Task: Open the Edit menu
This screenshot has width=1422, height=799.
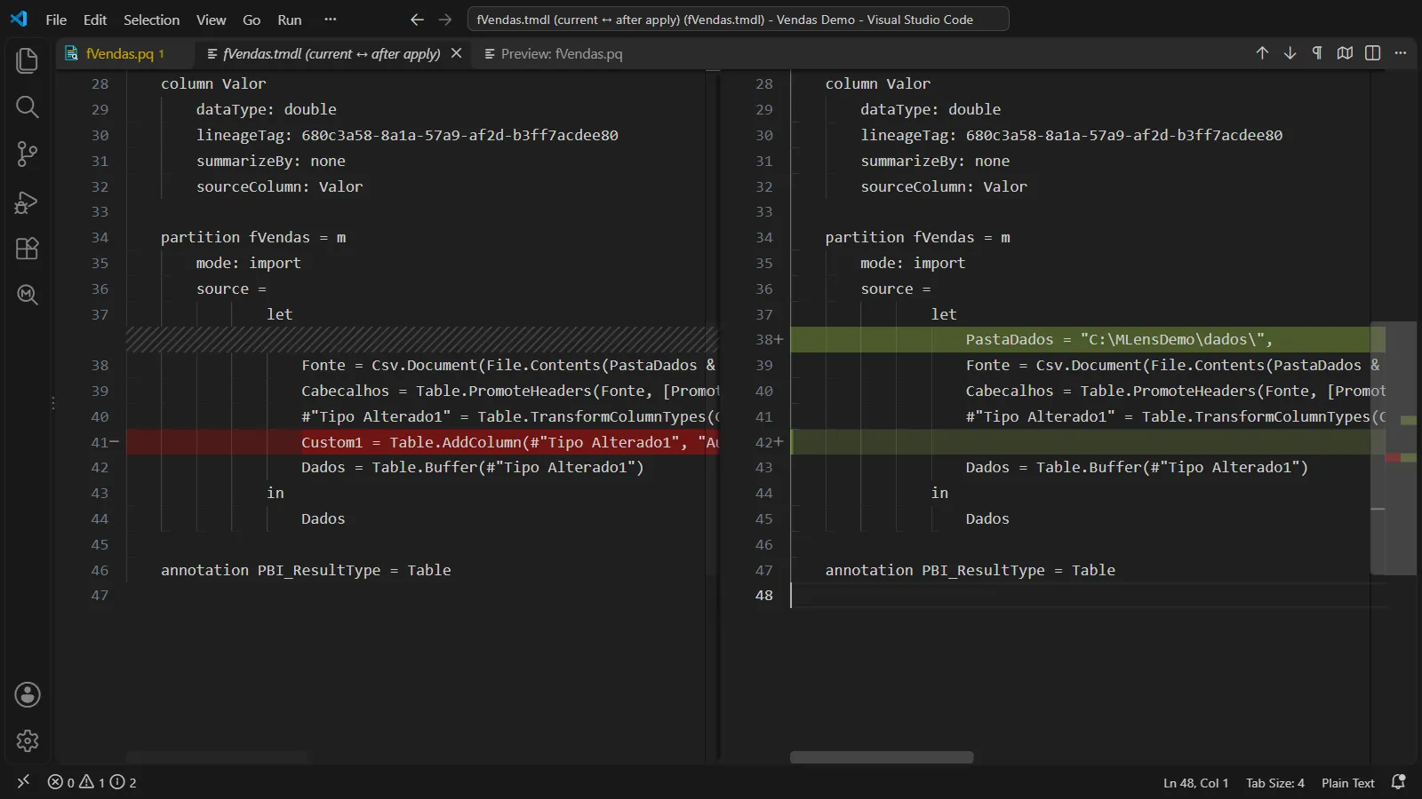Action: [x=95, y=20]
